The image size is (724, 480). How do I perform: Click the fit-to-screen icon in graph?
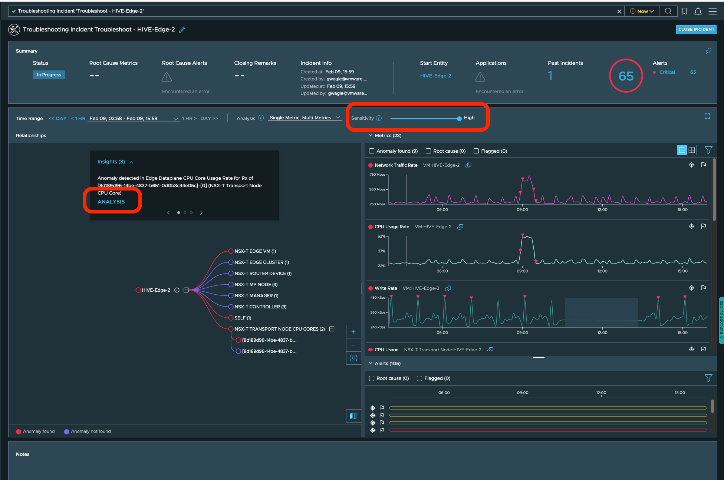pos(353,358)
